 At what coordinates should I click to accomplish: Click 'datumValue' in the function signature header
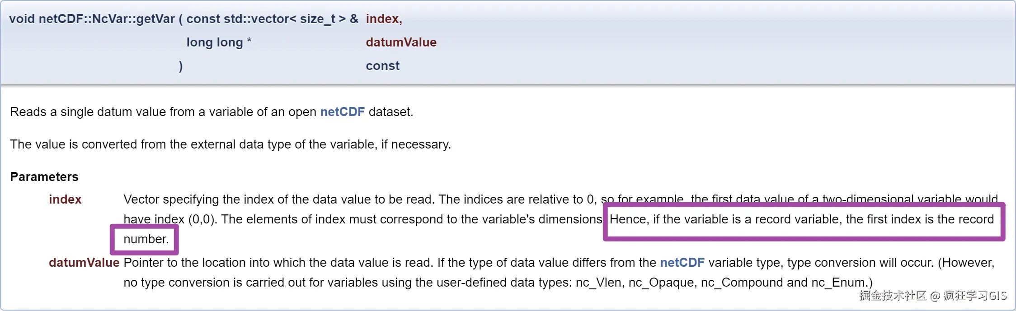(x=401, y=42)
